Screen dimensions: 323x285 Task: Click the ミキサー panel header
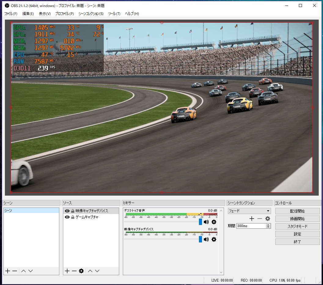pyautogui.click(x=173, y=203)
